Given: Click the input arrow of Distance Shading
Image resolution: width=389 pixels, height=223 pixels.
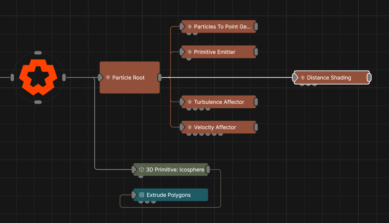Looking at the screenshot, I should coord(295,78).
